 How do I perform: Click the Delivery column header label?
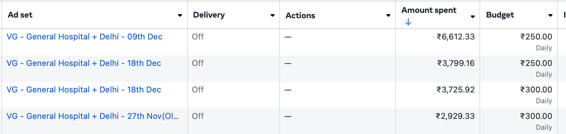209,15
